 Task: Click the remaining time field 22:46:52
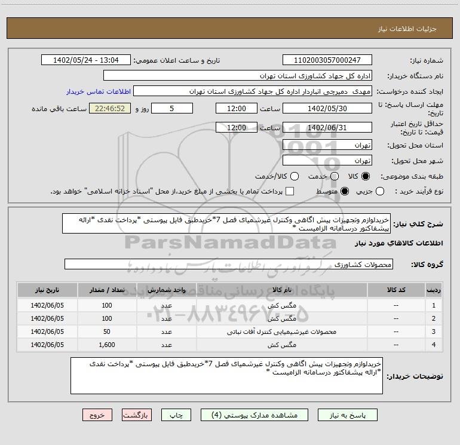coord(110,108)
